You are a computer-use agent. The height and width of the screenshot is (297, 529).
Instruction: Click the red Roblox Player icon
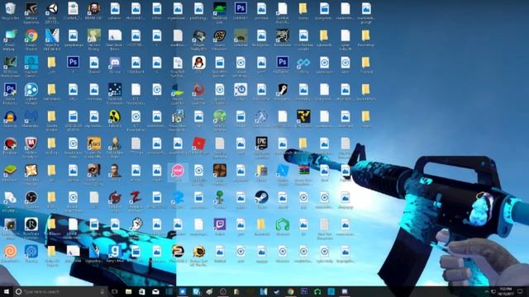coord(198,144)
